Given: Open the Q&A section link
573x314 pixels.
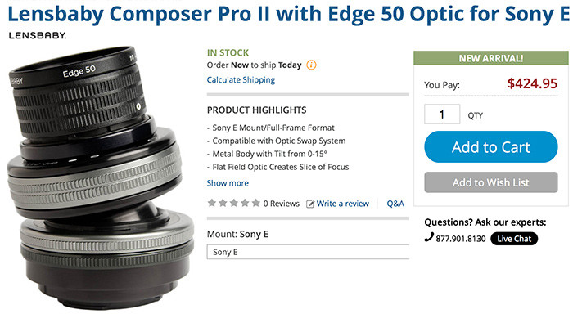Looking at the screenshot, I should 395,204.
